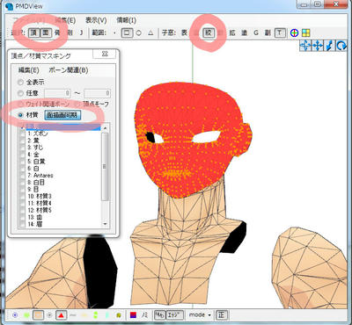Select the circle range selection mode
The width and height of the screenshot is (352, 325).
tap(139, 32)
